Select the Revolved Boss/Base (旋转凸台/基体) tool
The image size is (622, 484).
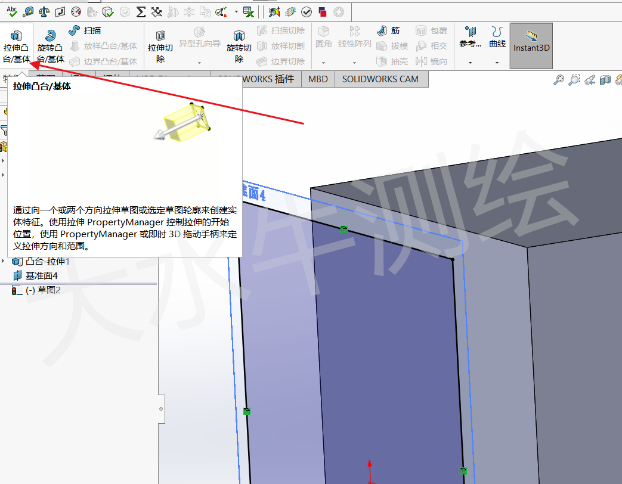click(50, 46)
